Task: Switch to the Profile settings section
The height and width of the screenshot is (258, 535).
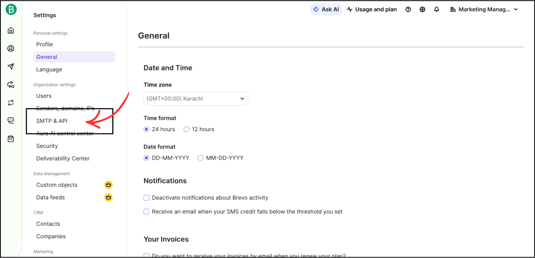Action: pyautogui.click(x=44, y=44)
